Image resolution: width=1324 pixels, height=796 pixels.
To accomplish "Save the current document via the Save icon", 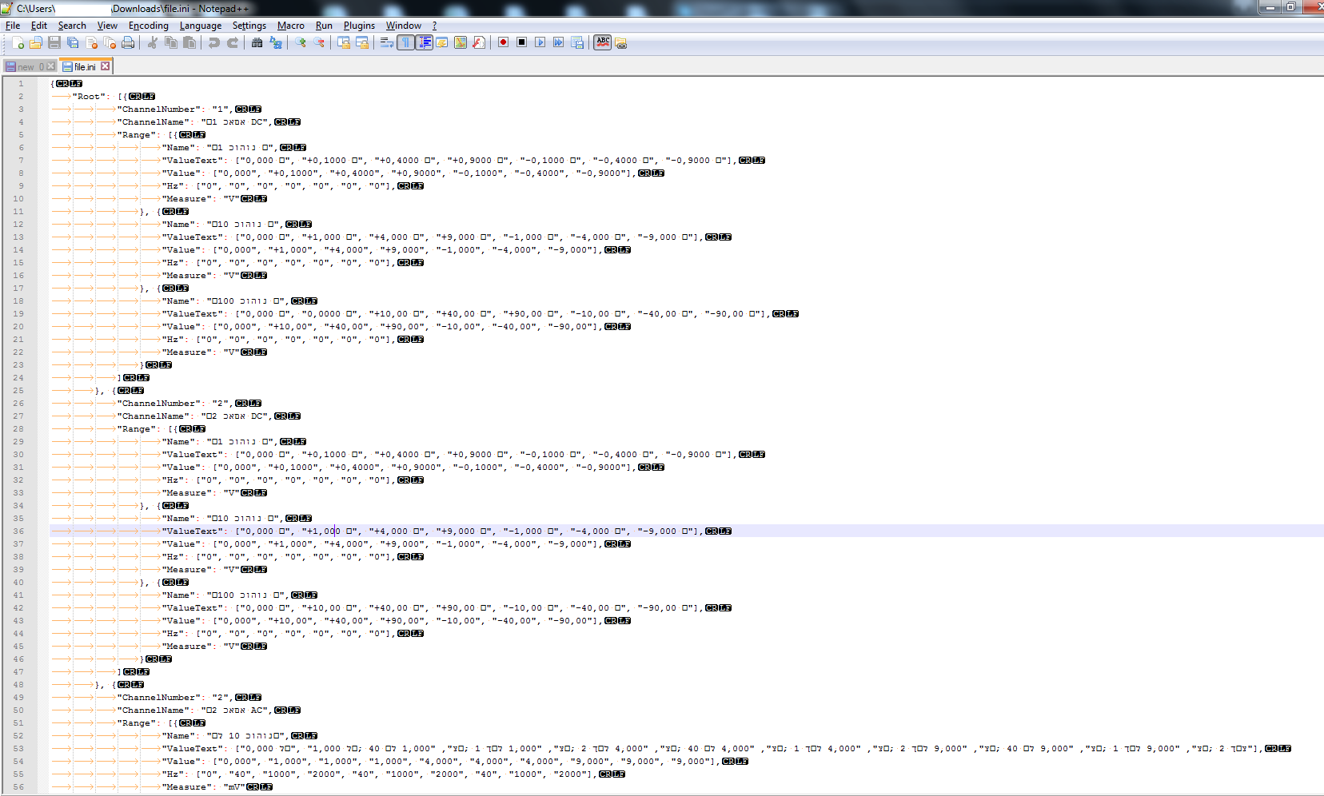I will 54,42.
